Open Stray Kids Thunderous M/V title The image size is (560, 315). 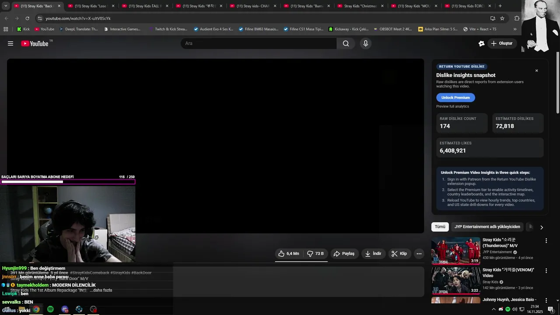(x=500, y=243)
